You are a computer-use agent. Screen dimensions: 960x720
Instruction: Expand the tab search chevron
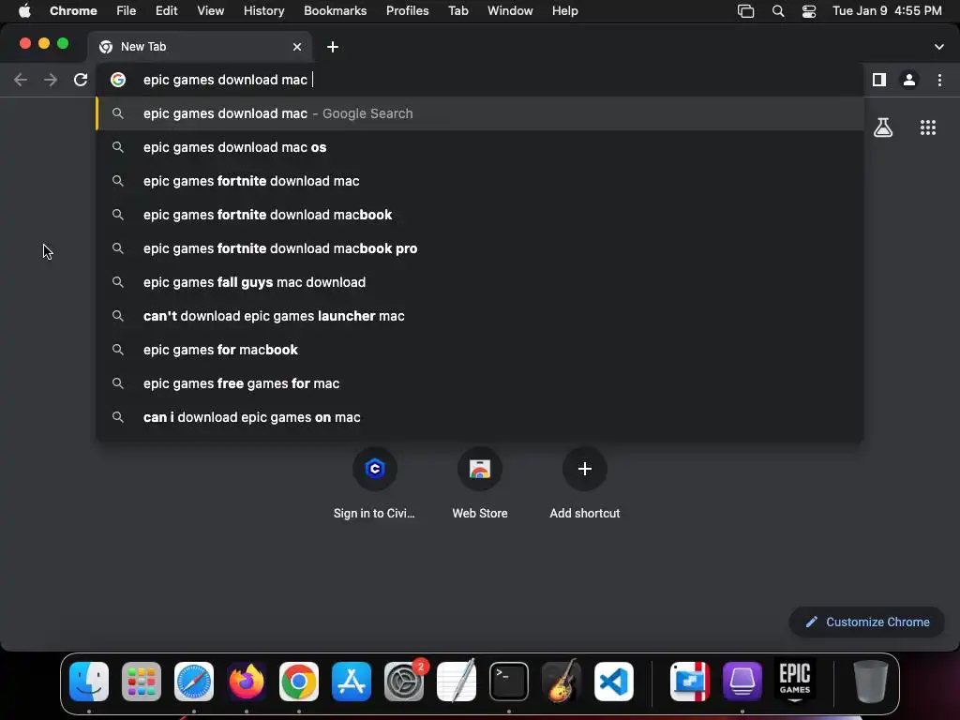tap(939, 47)
